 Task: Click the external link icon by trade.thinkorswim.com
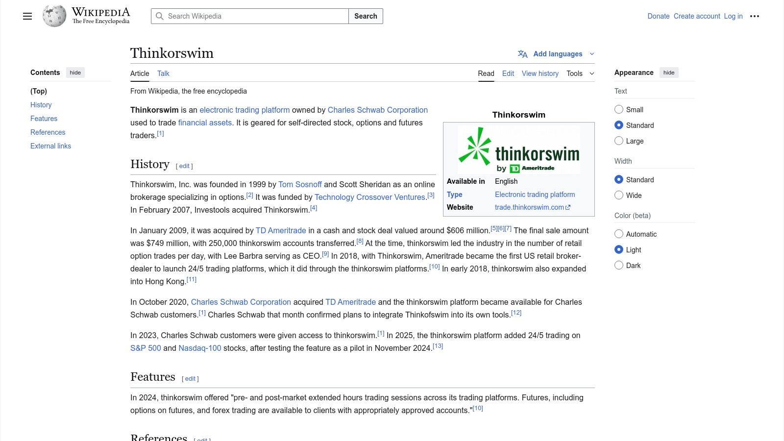click(568, 208)
